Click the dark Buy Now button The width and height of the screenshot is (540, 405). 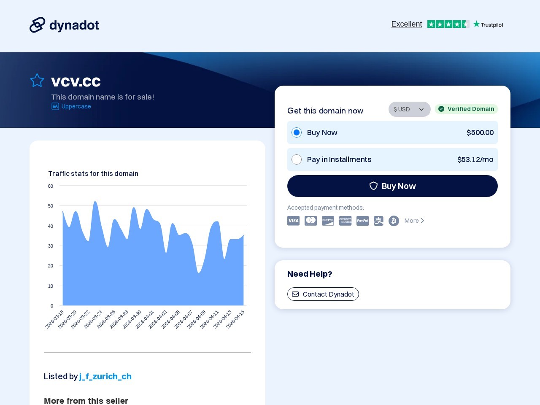point(392,186)
